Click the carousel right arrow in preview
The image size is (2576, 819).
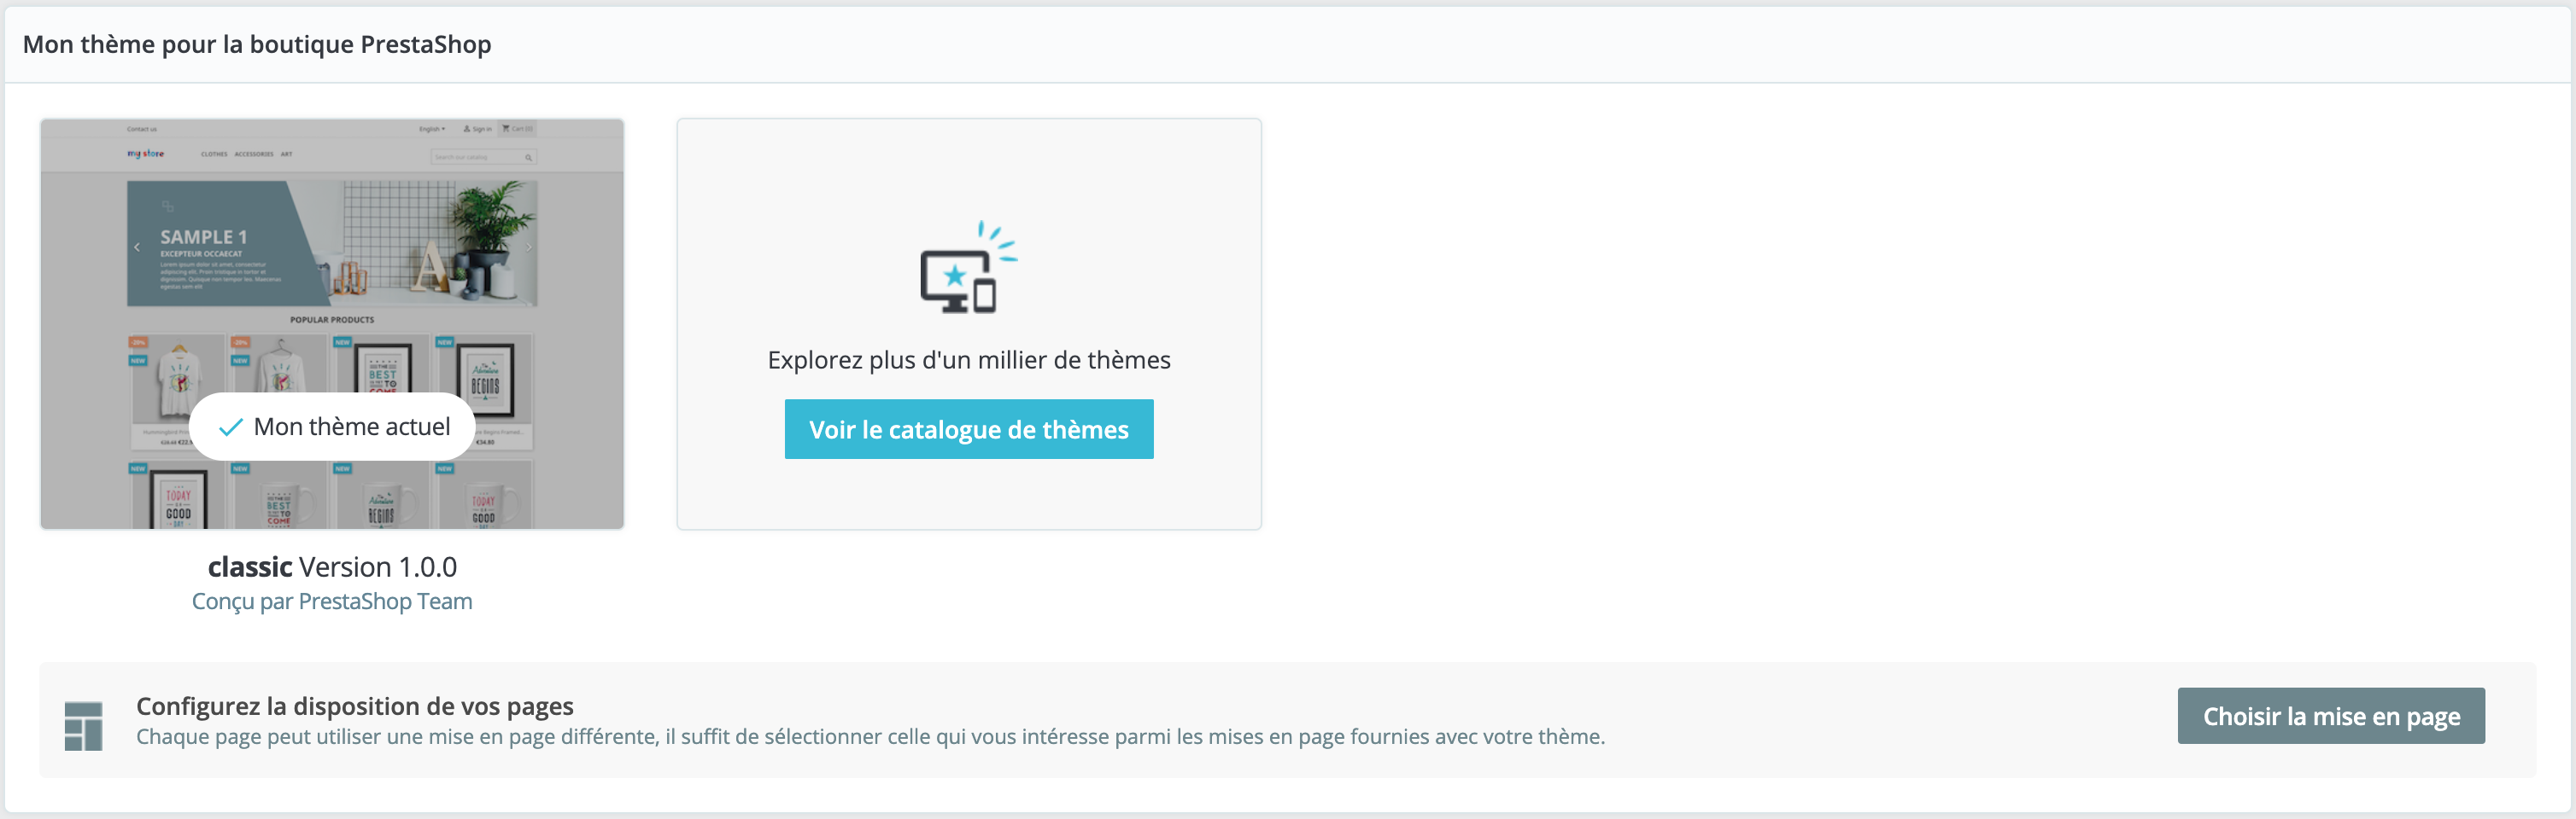click(x=528, y=247)
